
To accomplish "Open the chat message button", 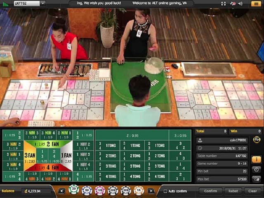I will (x=256, y=179).
